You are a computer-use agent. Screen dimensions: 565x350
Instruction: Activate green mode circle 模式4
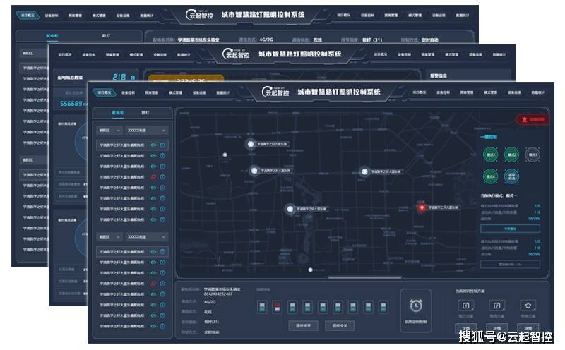(490, 176)
